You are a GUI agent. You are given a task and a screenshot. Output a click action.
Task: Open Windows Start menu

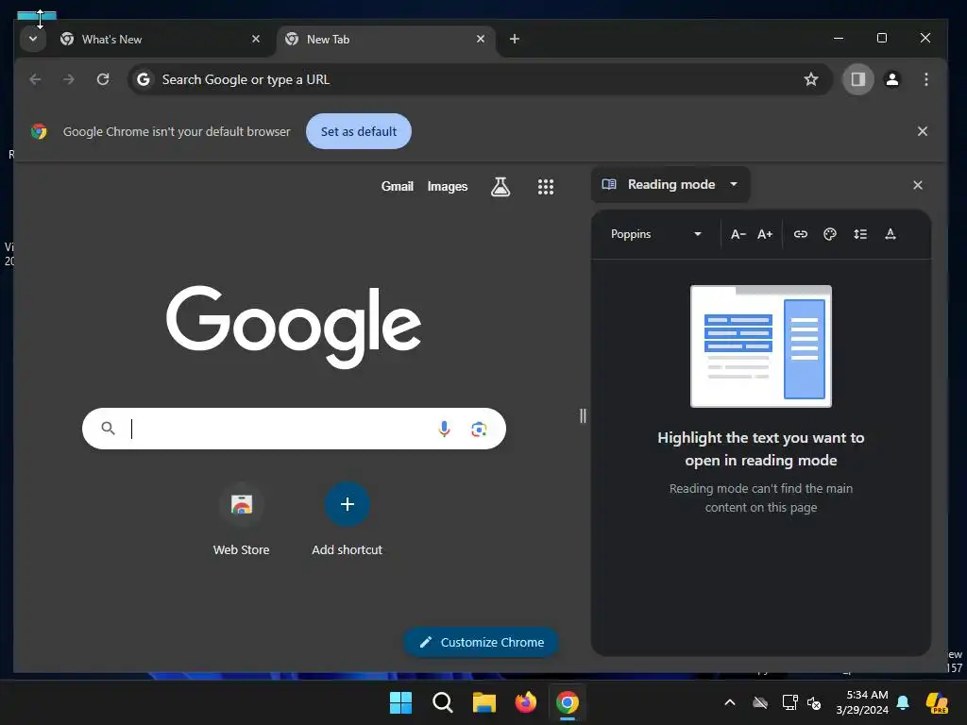pyautogui.click(x=400, y=702)
